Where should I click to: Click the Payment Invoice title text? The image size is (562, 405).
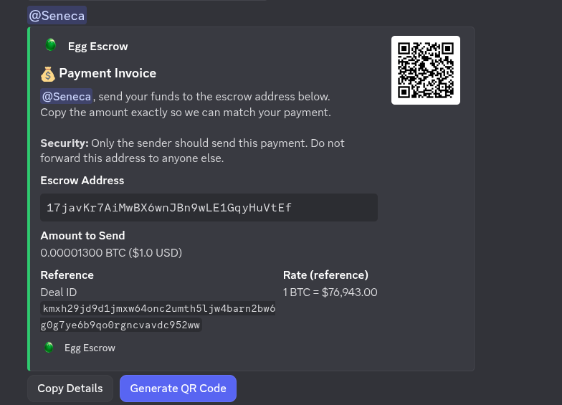(108, 73)
